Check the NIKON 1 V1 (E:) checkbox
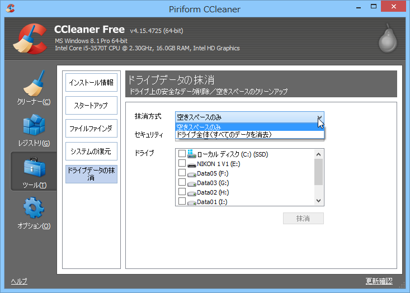 click(182, 163)
